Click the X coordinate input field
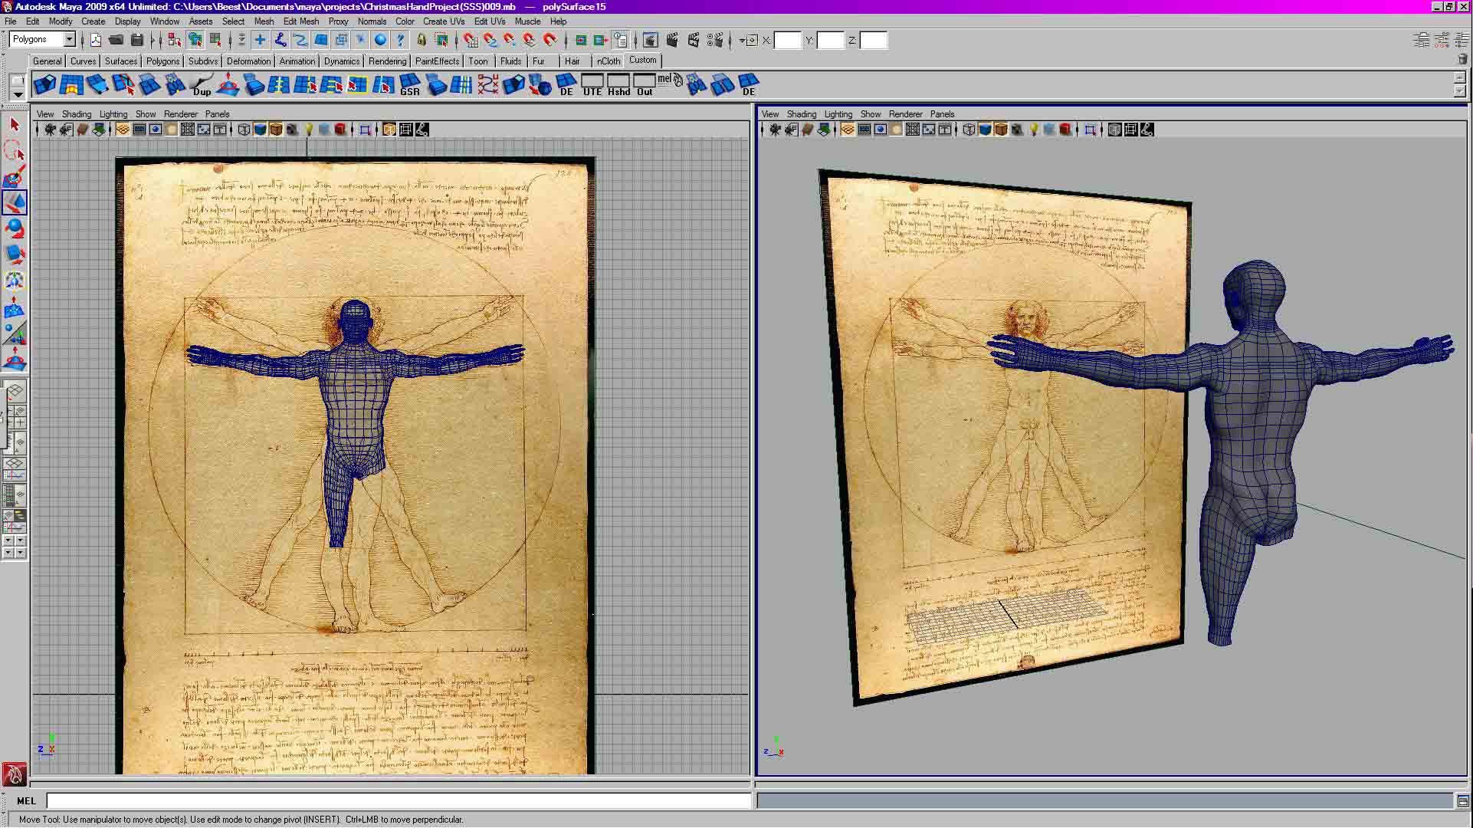1473x828 pixels. 787,40
